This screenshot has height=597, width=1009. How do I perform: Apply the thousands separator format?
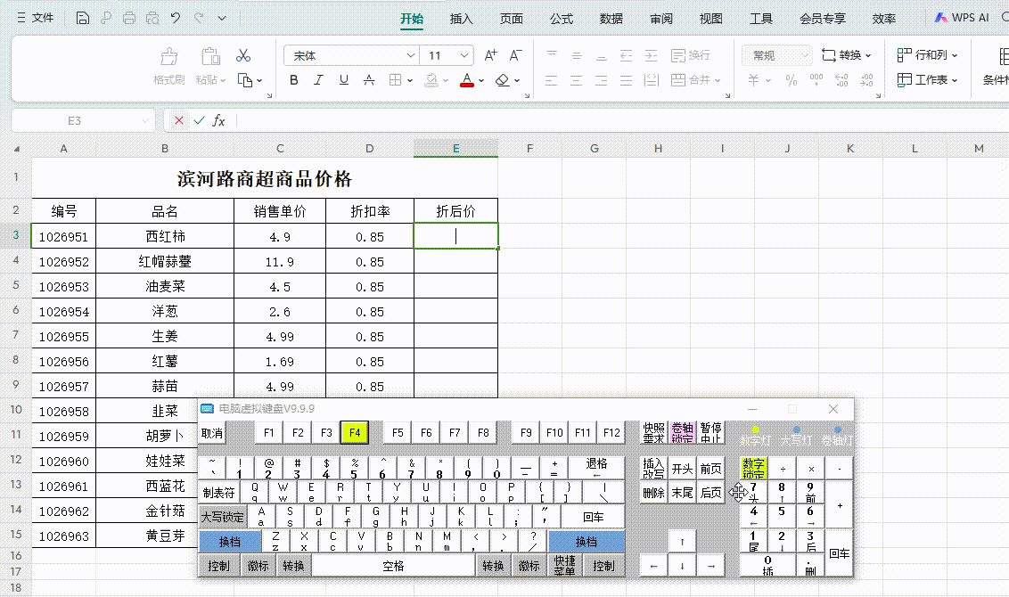pyautogui.click(x=816, y=80)
